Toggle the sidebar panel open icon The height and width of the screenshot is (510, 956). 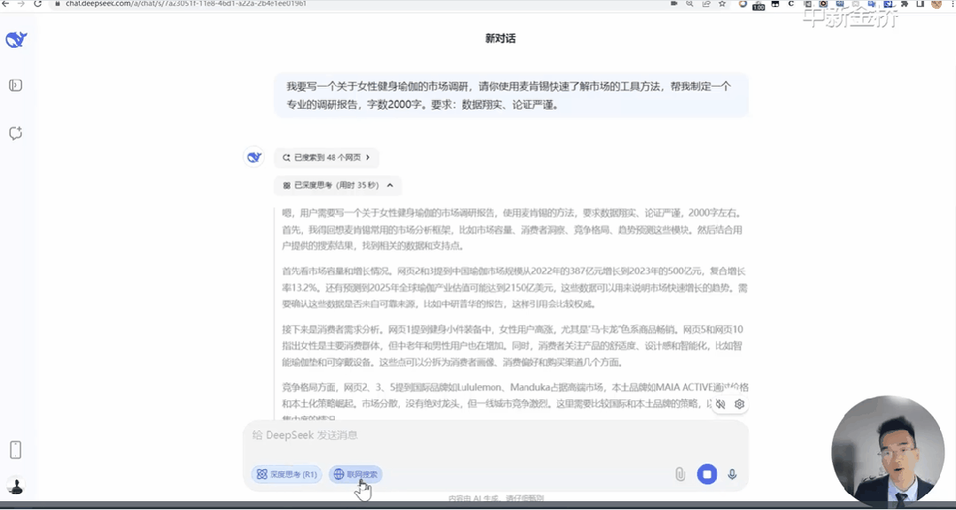click(16, 85)
